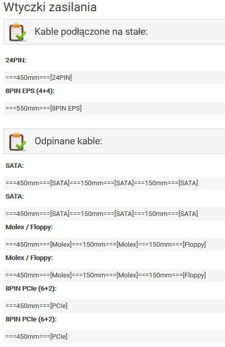
Task: Click the Kable podłączone na stałe header
Action: click(114, 32)
